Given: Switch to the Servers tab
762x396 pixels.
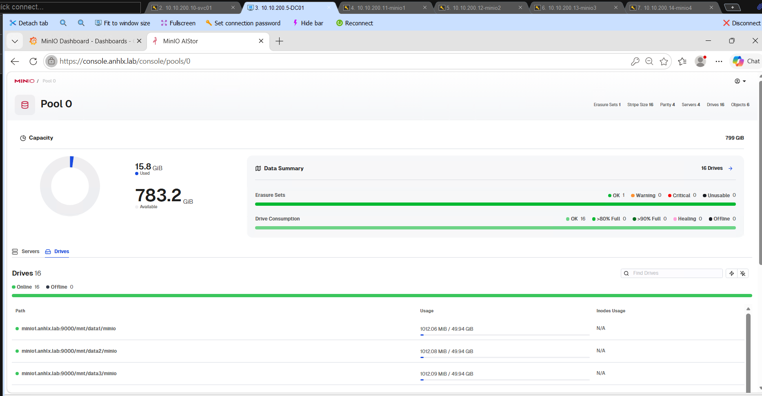Looking at the screenshot, I should [x=26, y=251].
